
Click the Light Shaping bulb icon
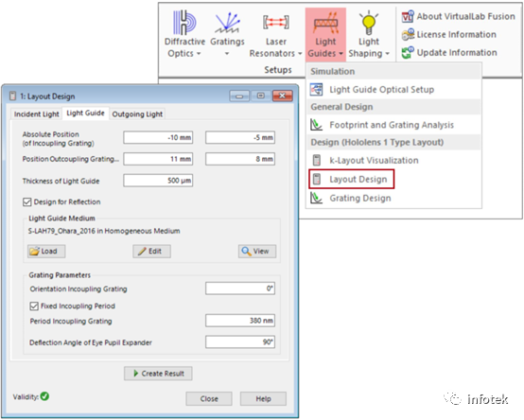click(369, 22)
